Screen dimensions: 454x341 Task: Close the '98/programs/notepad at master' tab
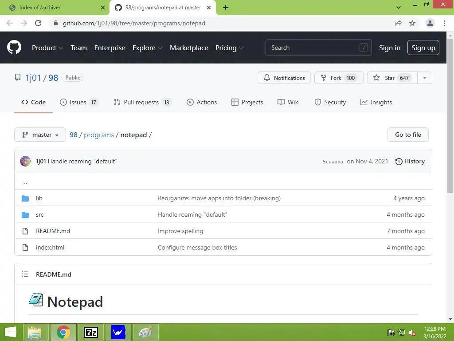(x=209, y=8)
